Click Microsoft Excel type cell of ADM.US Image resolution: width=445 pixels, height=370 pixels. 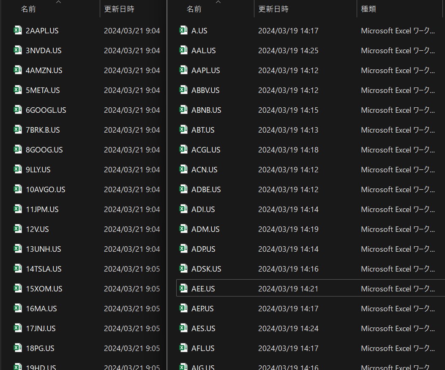pyautogui.click(x=398, y=229)
